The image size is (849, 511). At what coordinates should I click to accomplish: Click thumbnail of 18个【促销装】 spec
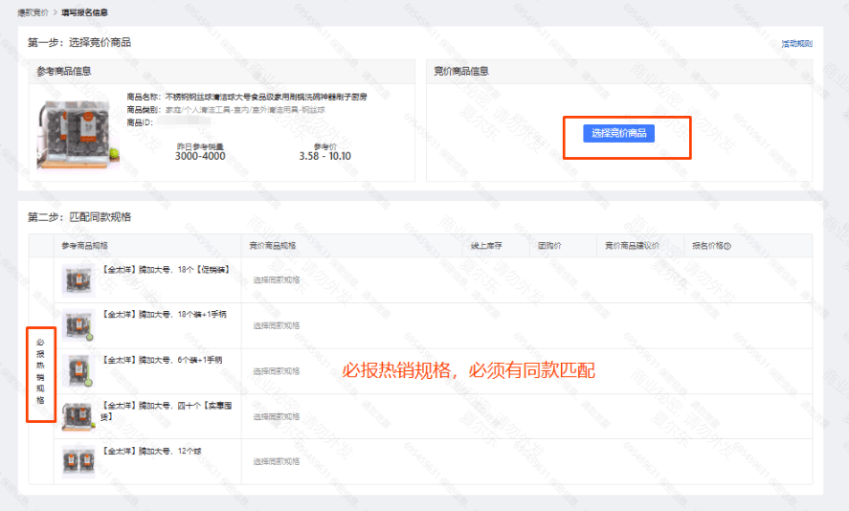pos(78,279)
